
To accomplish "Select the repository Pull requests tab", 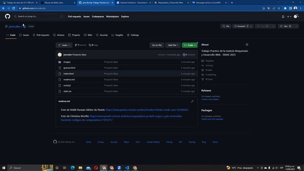I will click(41, 35).
